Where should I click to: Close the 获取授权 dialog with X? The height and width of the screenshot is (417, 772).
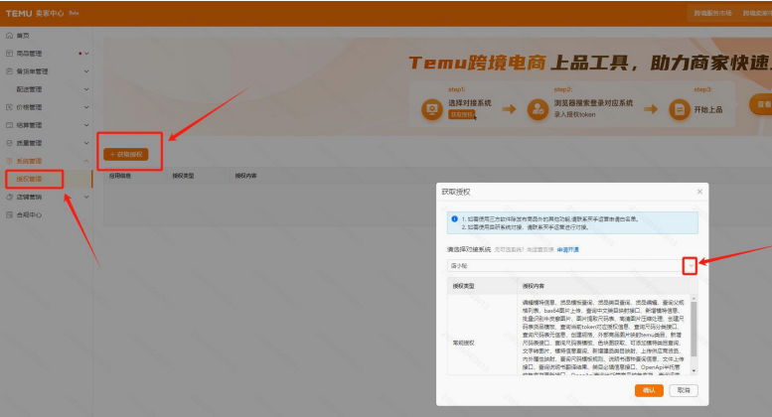coord(699,192)
